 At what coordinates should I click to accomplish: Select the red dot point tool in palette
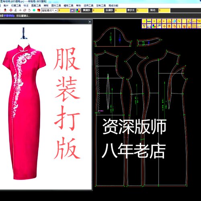click(x=164, y=21)
